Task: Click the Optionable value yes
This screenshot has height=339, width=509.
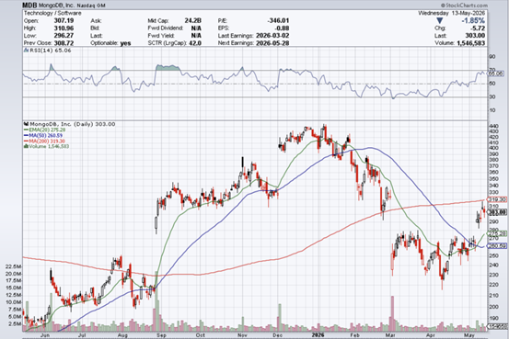Action: coord(125,43)
